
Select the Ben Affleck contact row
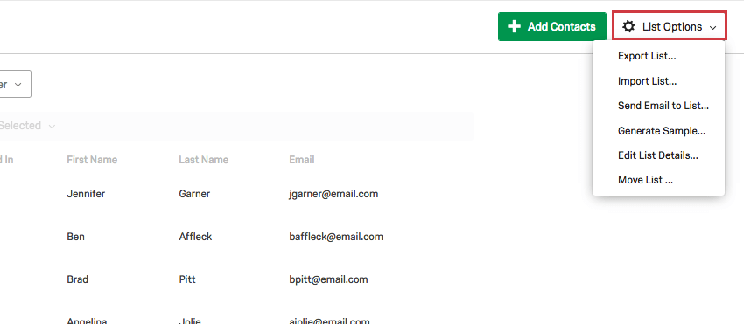[237, 237]
